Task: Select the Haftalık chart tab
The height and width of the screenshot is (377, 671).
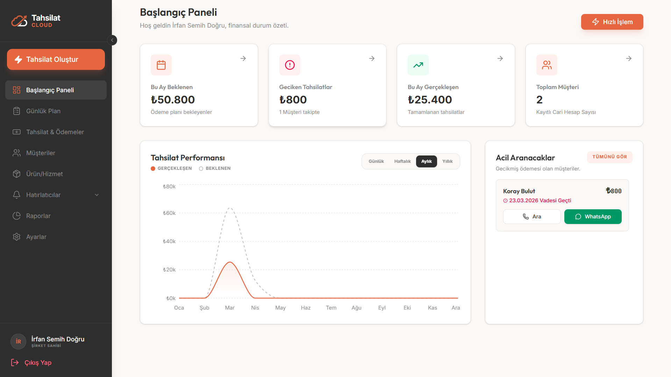Action: tap(402, 161)
